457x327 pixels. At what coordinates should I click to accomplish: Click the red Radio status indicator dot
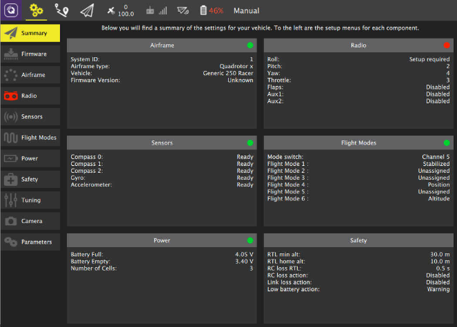click(x=446, y=45)
